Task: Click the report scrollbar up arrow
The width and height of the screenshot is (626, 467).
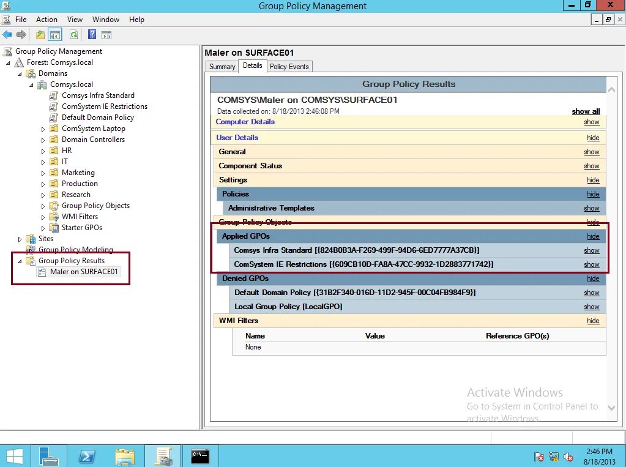Action: coord(612,90)
